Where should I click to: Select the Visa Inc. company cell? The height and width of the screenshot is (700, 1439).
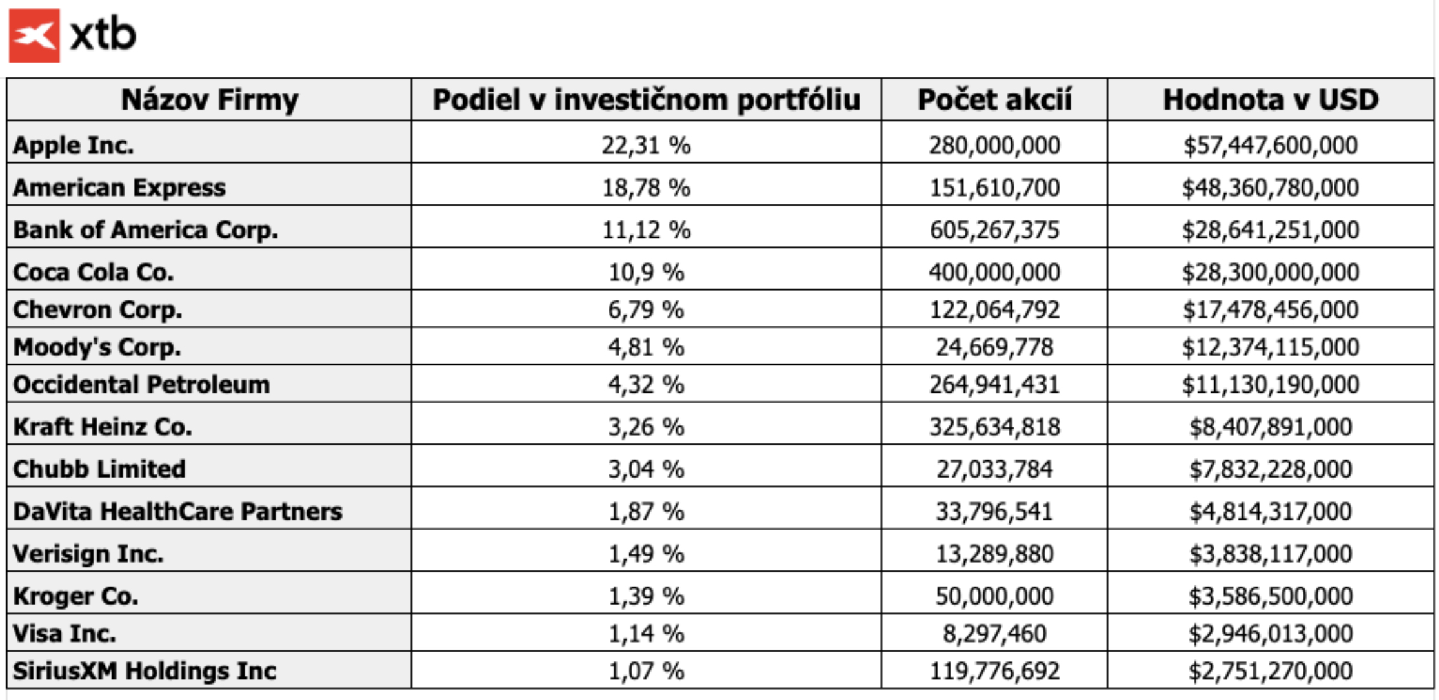(x=65, y=634)
